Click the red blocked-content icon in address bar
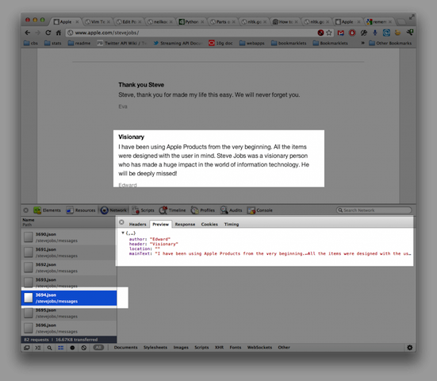The image size is (437, 381). click(320, 33)
